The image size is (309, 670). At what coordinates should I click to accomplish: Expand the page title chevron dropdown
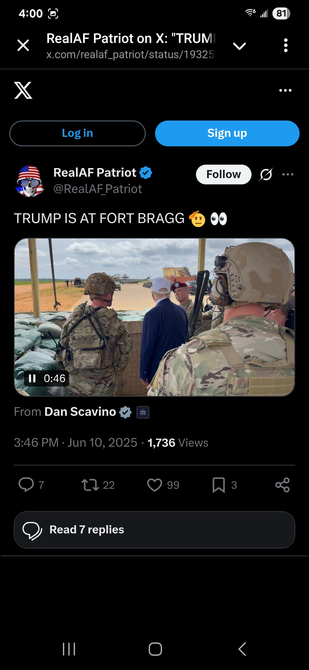pos(239,46)
